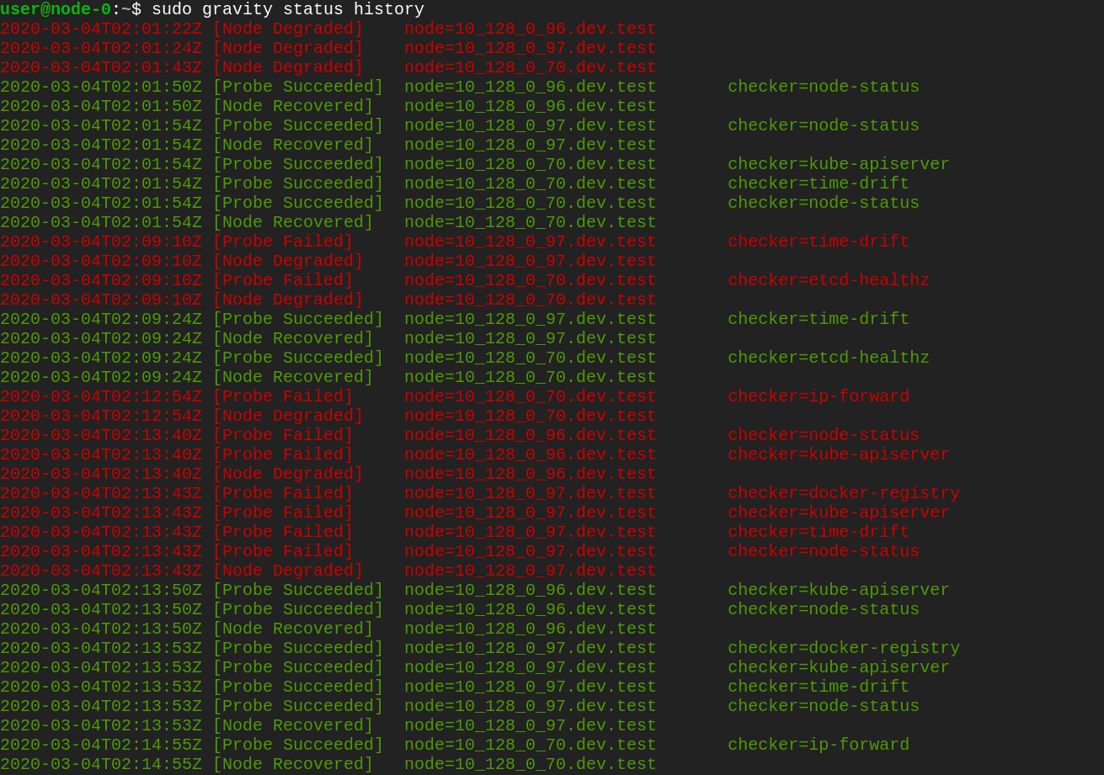
Task: Click node=10_128_0_97.dev.test in the 02:01:24Z row
Action: pos(531,48)
